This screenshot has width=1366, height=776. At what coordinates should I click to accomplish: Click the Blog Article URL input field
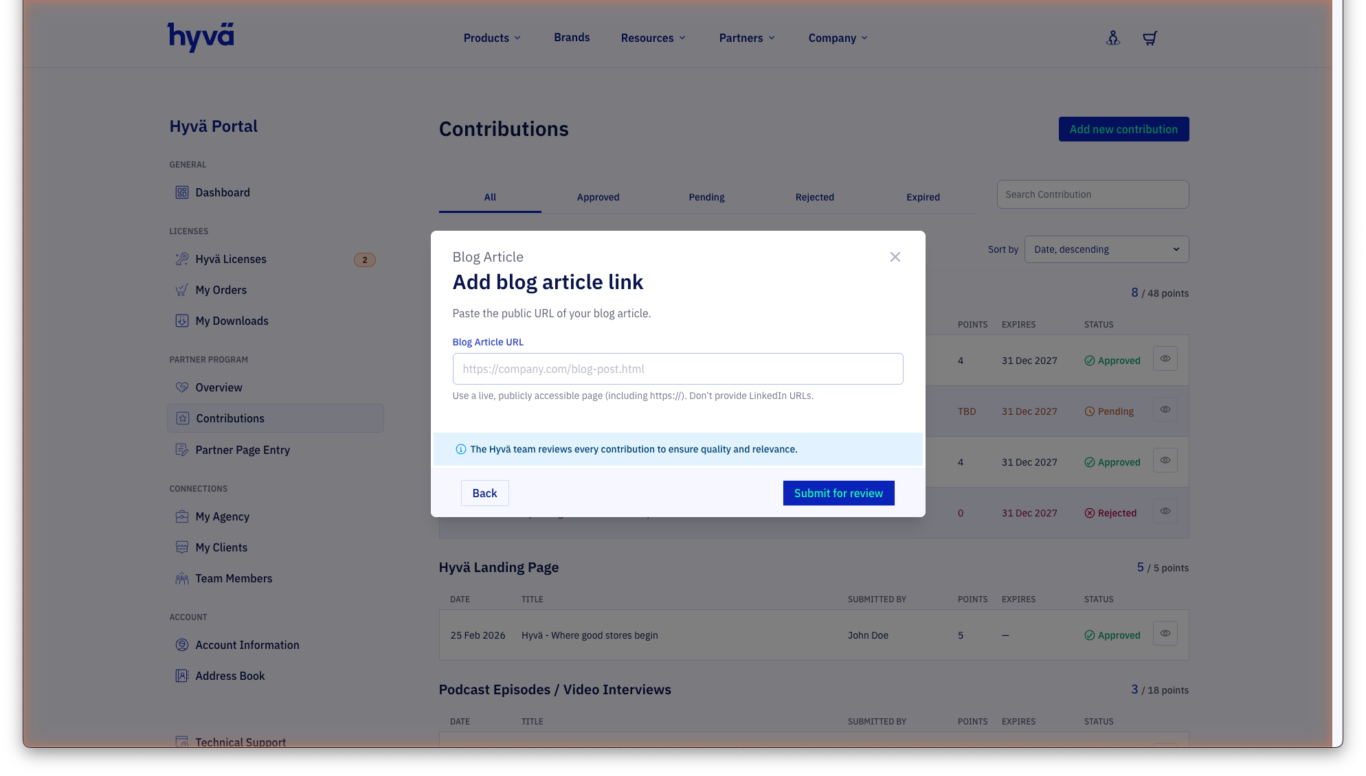pyautogui.click(x=678, y=369)
